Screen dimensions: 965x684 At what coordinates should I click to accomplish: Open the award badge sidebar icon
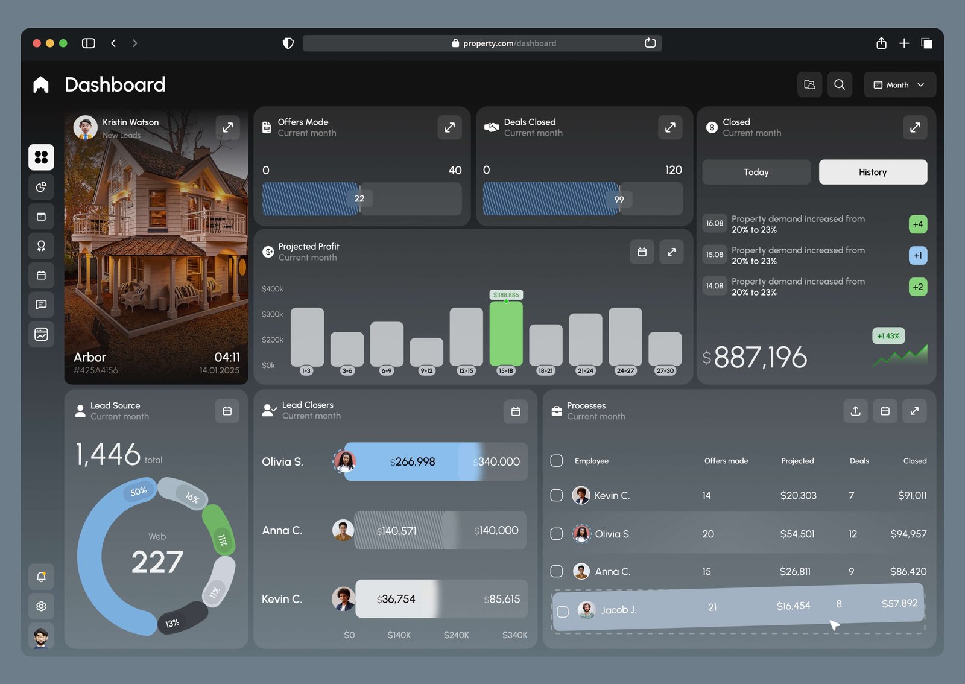pyautogui.click(x=41, y=245)
